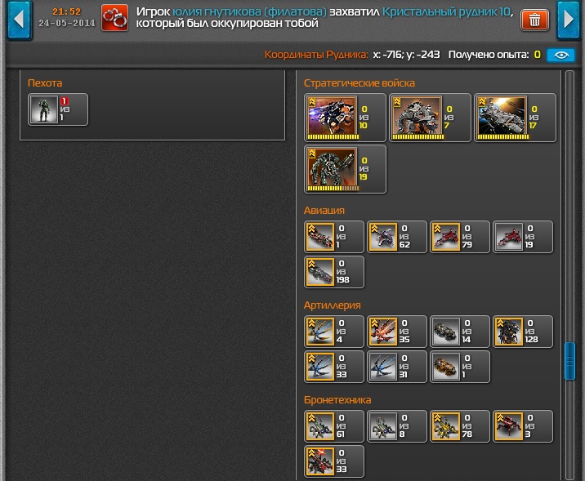This screenshot has width=585, height=481.
Task: Select strategic robot unit 0 of 19
Action: pyautogui.click(x=345, y=169)
